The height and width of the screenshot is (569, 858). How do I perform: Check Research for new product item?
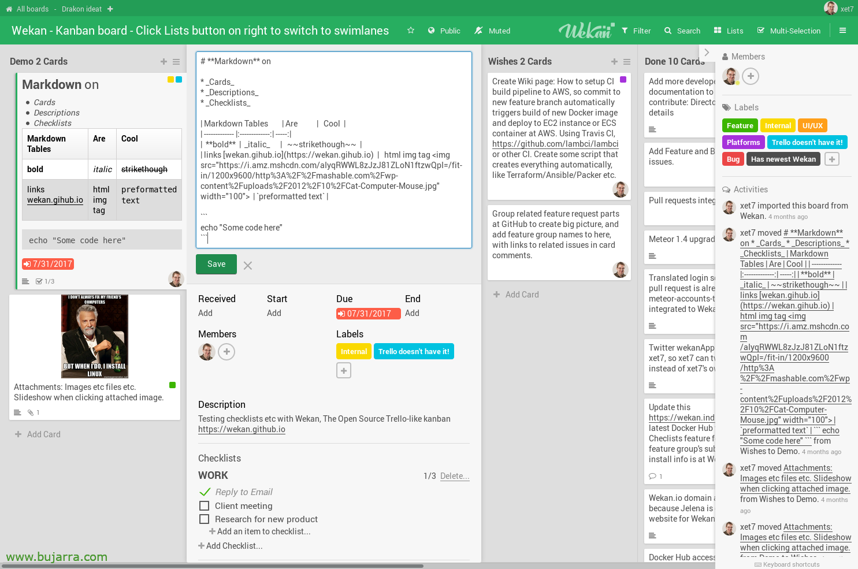[205, 519]
